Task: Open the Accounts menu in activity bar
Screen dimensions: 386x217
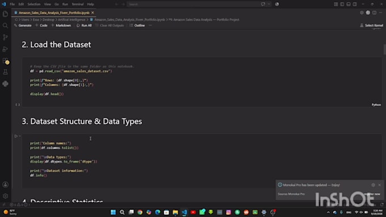Action: coord(5,185)
